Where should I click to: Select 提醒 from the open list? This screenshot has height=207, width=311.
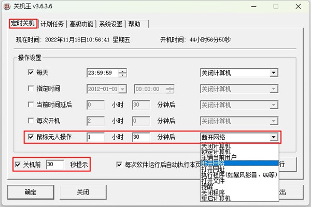[239, 186]
